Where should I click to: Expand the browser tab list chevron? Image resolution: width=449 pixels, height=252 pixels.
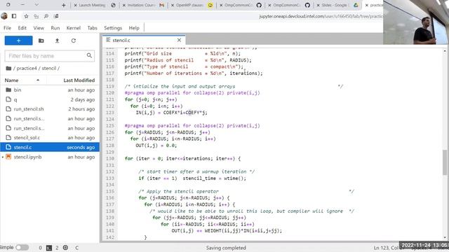36,5
